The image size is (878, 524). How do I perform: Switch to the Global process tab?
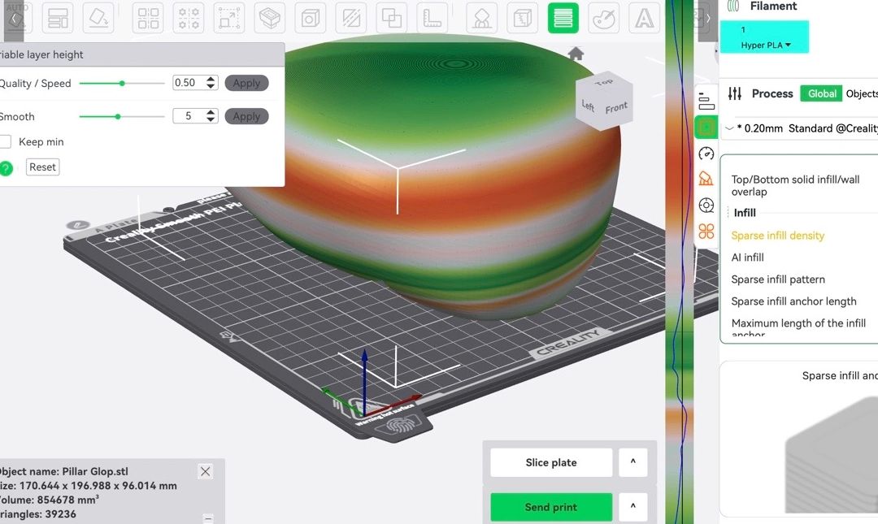point(821,93)
